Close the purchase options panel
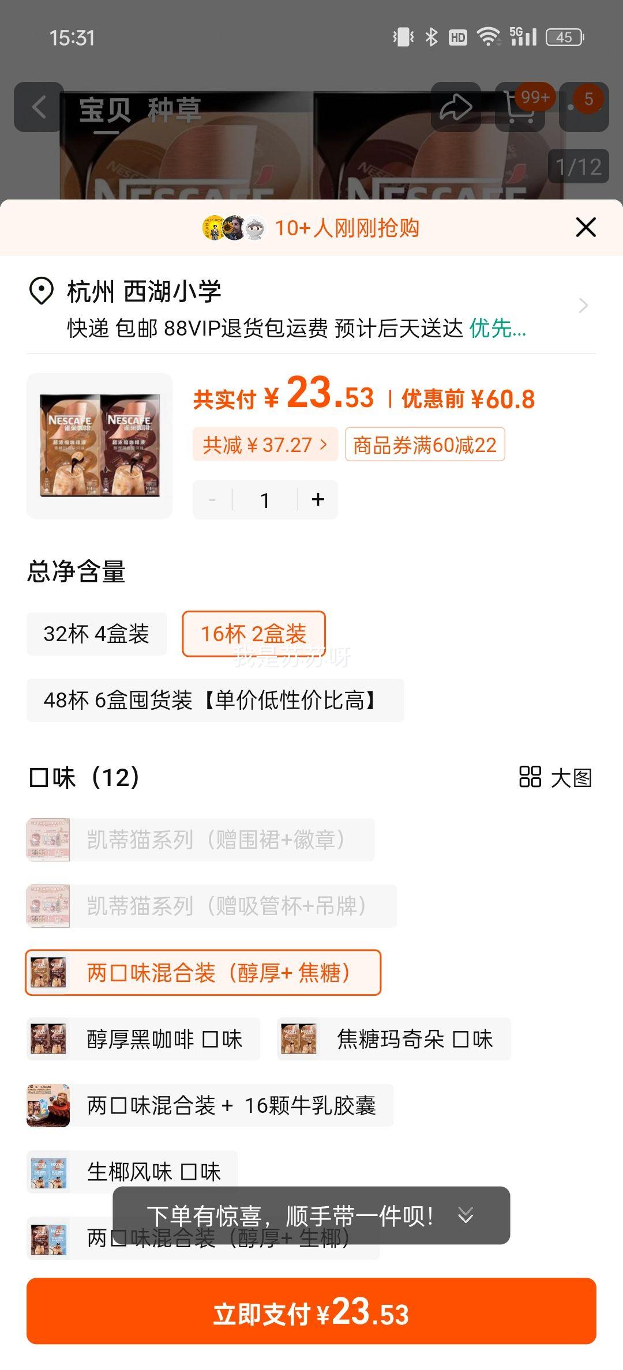The image size is (623, 1370). 586,227
